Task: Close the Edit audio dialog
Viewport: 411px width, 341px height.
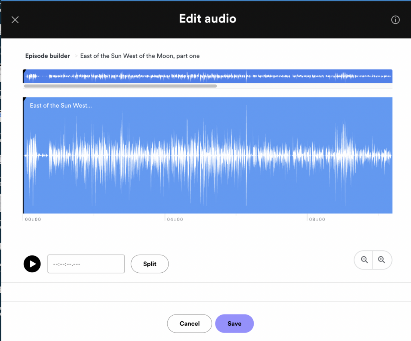Action: point(15,19)
